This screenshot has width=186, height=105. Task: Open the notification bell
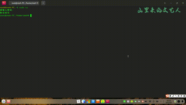point(183,101)
